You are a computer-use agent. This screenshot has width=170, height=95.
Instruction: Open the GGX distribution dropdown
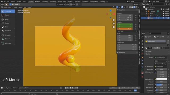click(x=160, y=61)
